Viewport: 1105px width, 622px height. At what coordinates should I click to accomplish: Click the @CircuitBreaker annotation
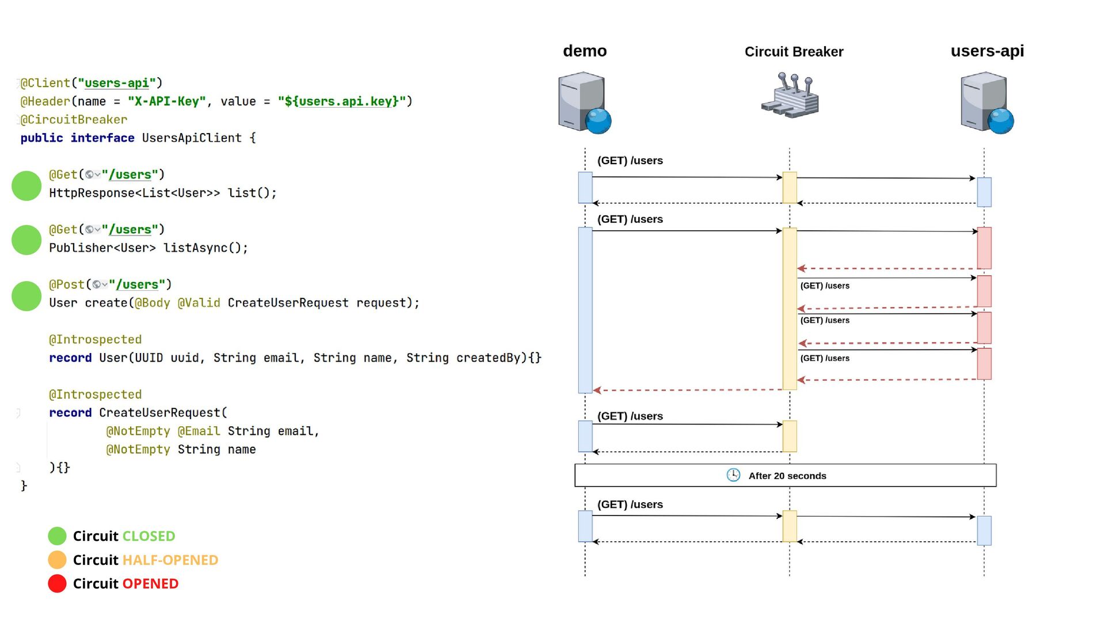pyautogui.click(x=74, y=120)
